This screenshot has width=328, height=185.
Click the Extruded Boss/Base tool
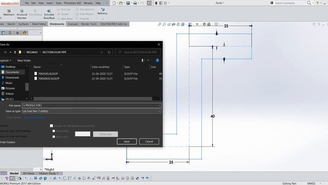(x=49, y=14)
